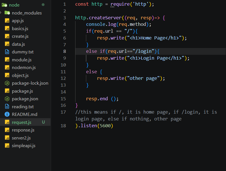Click the JS icon beside package.js
Viewport: 226px width, 171px height.
7,91
